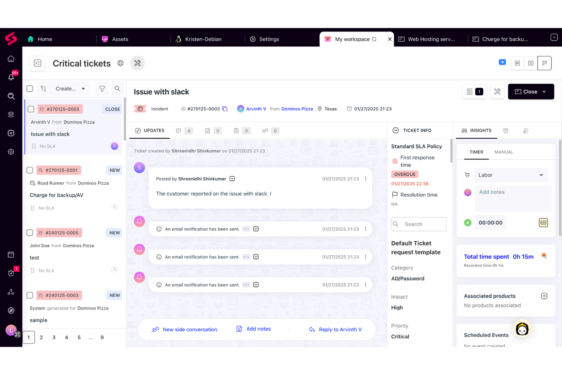Tick the checkbox on ticket #240125-0005

point(30,233)
